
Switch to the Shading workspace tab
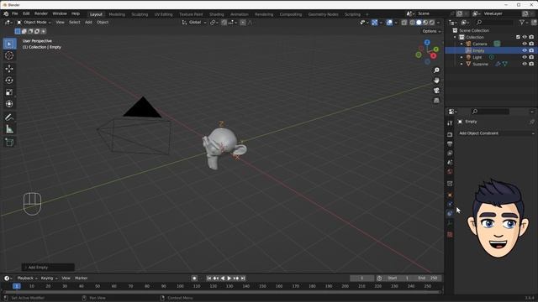[x=217, y=14]
